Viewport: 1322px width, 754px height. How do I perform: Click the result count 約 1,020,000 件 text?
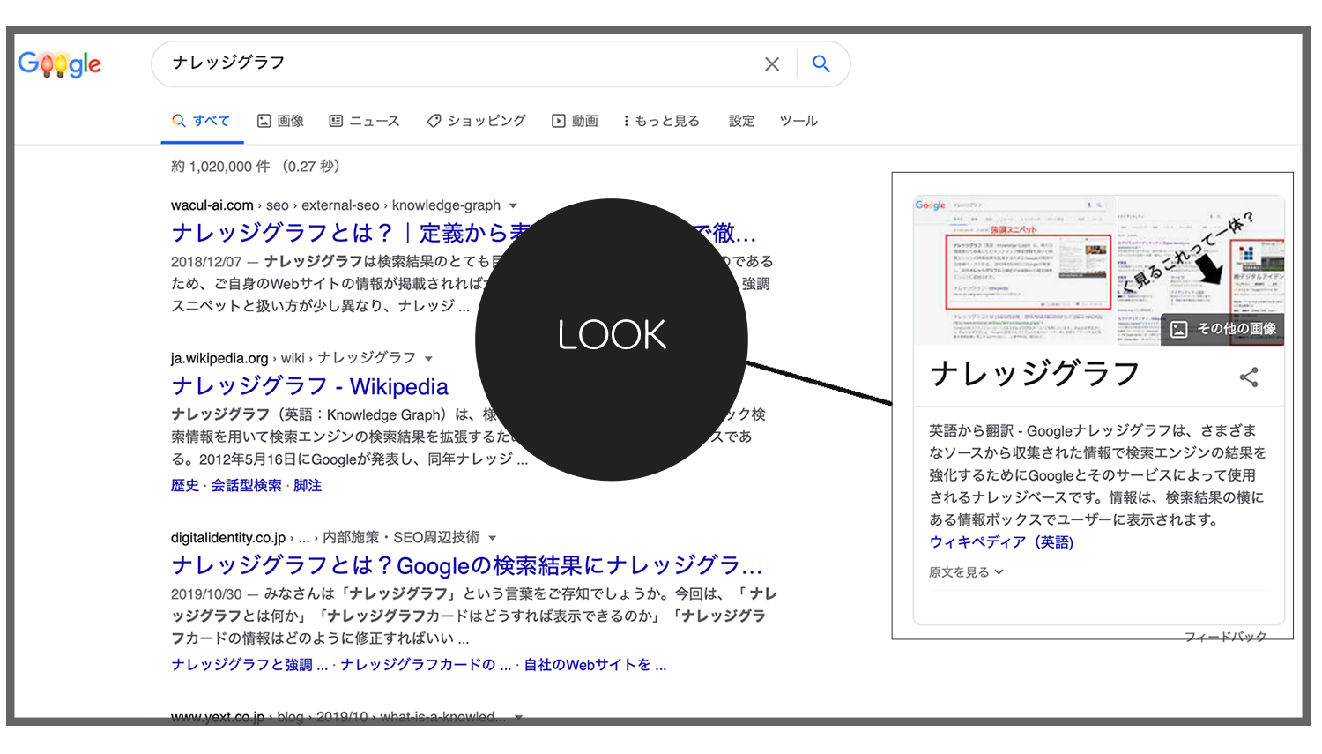[x=220, y=167]
